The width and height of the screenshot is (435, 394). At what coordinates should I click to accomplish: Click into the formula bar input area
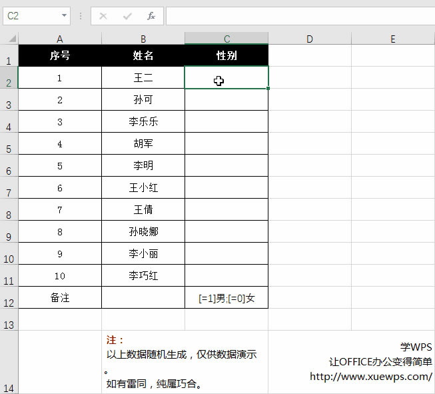tap(300, 15)
